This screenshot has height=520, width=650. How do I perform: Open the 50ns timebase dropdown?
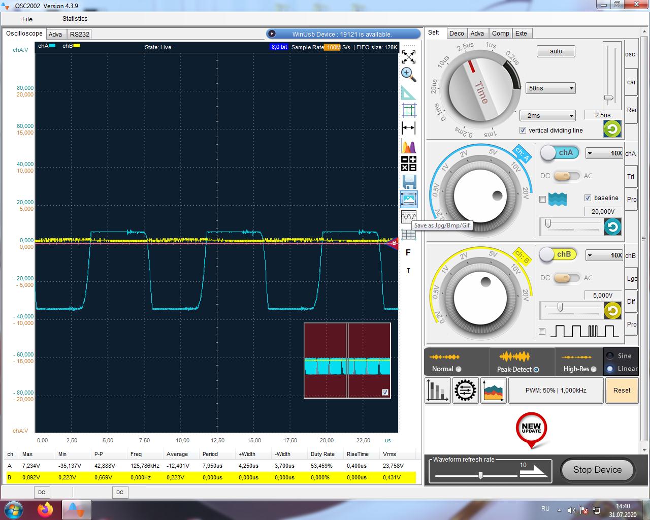click(550, 88)
